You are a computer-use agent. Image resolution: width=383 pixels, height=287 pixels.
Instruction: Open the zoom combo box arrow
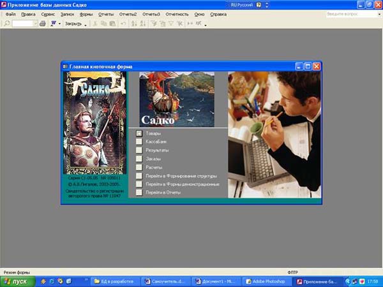click(36, 24)
